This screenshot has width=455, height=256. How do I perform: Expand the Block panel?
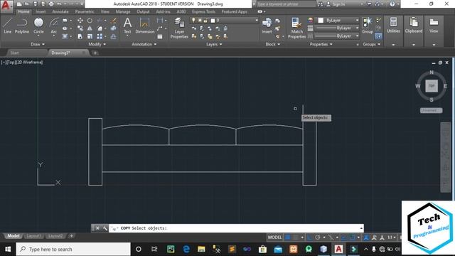[x=273, y=44]
